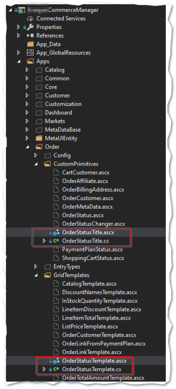Select OrderLinkFromPaymentPlan.ascx file
The image size is (176, 389).
[x=104, y=344]
